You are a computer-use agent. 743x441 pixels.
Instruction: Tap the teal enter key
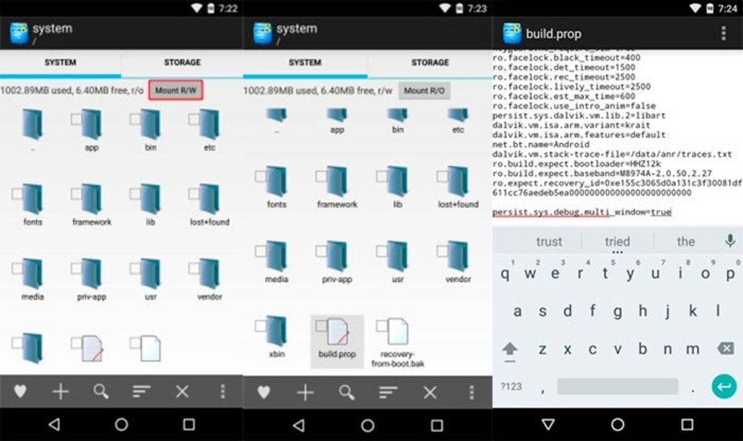[x=723, y=387]
